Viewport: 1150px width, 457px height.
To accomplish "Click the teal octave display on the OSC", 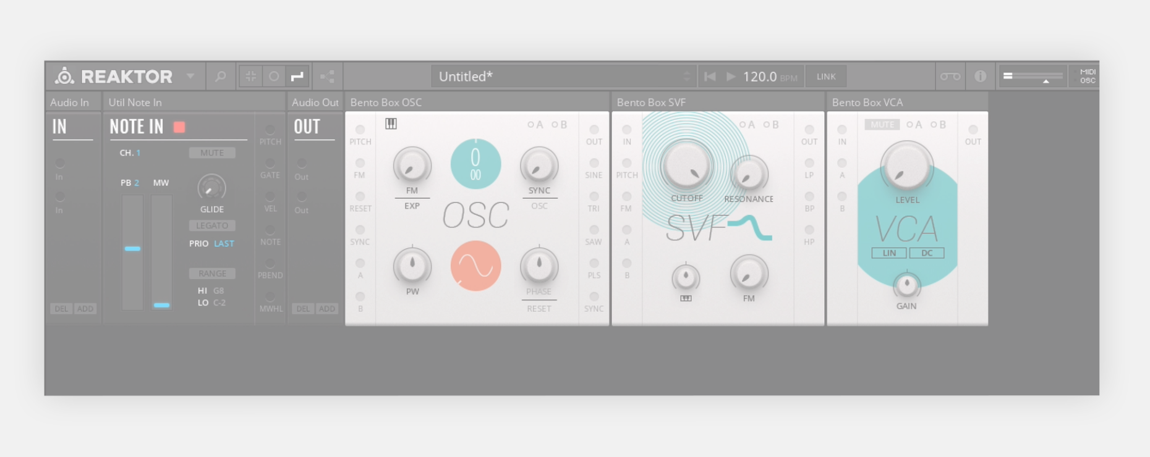I will click(475, 164).
